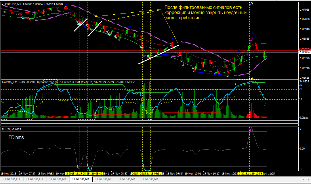Image resolution: width=311 pixels, height=184 pixels.
Task: Select the active bold EURUSD,M1 tab
Action: [81, 179]
